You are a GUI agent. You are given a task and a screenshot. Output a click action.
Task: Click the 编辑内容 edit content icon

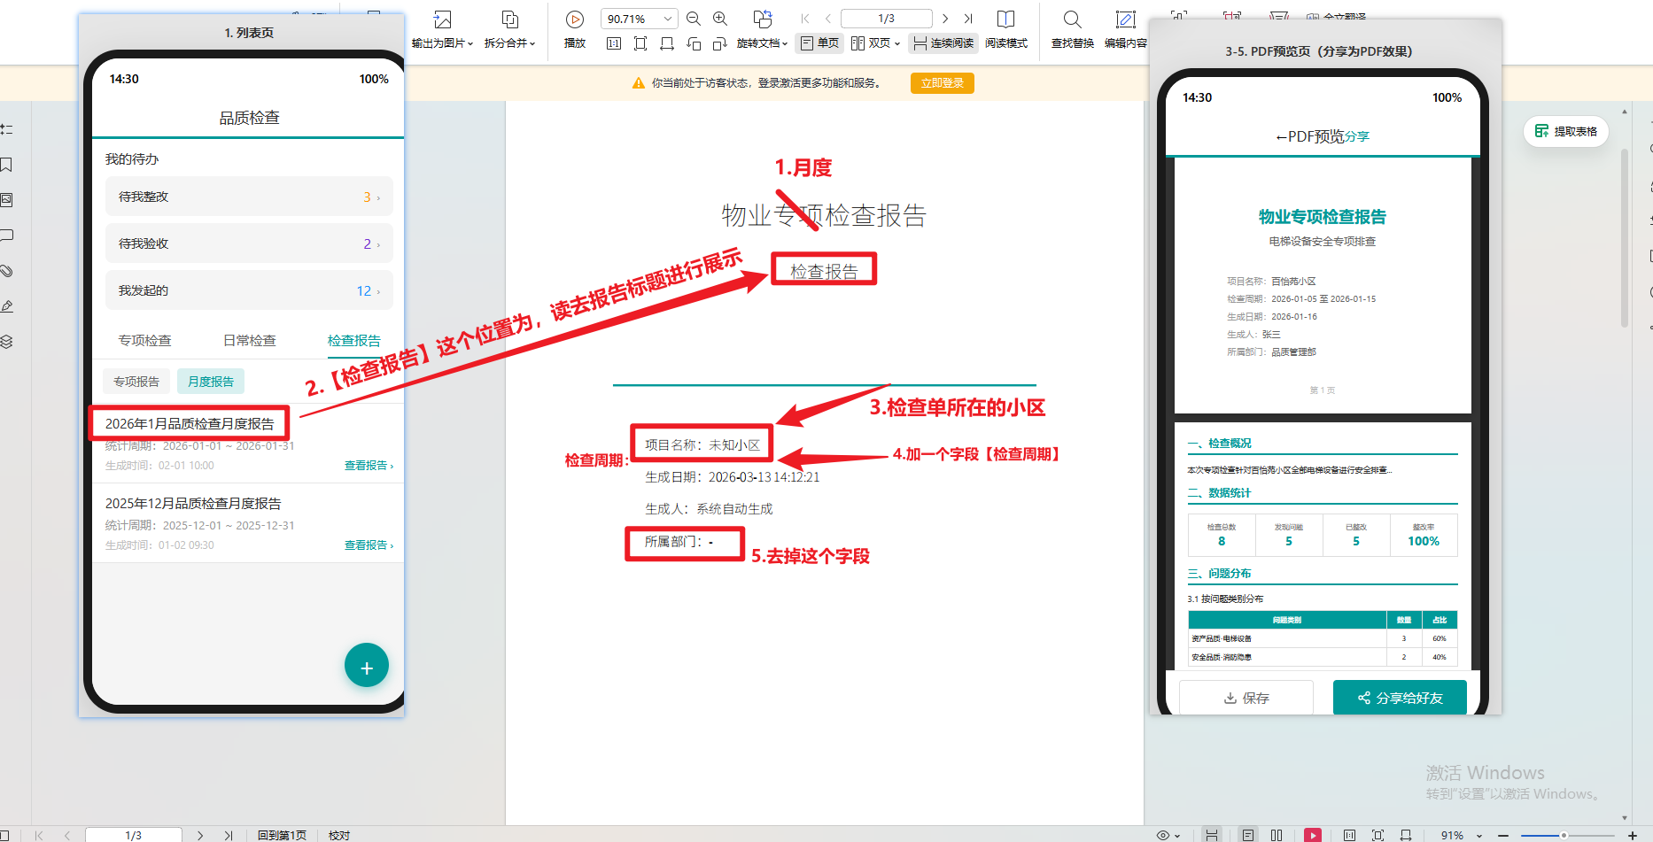pyautogui.click(x=1125, y=29)
